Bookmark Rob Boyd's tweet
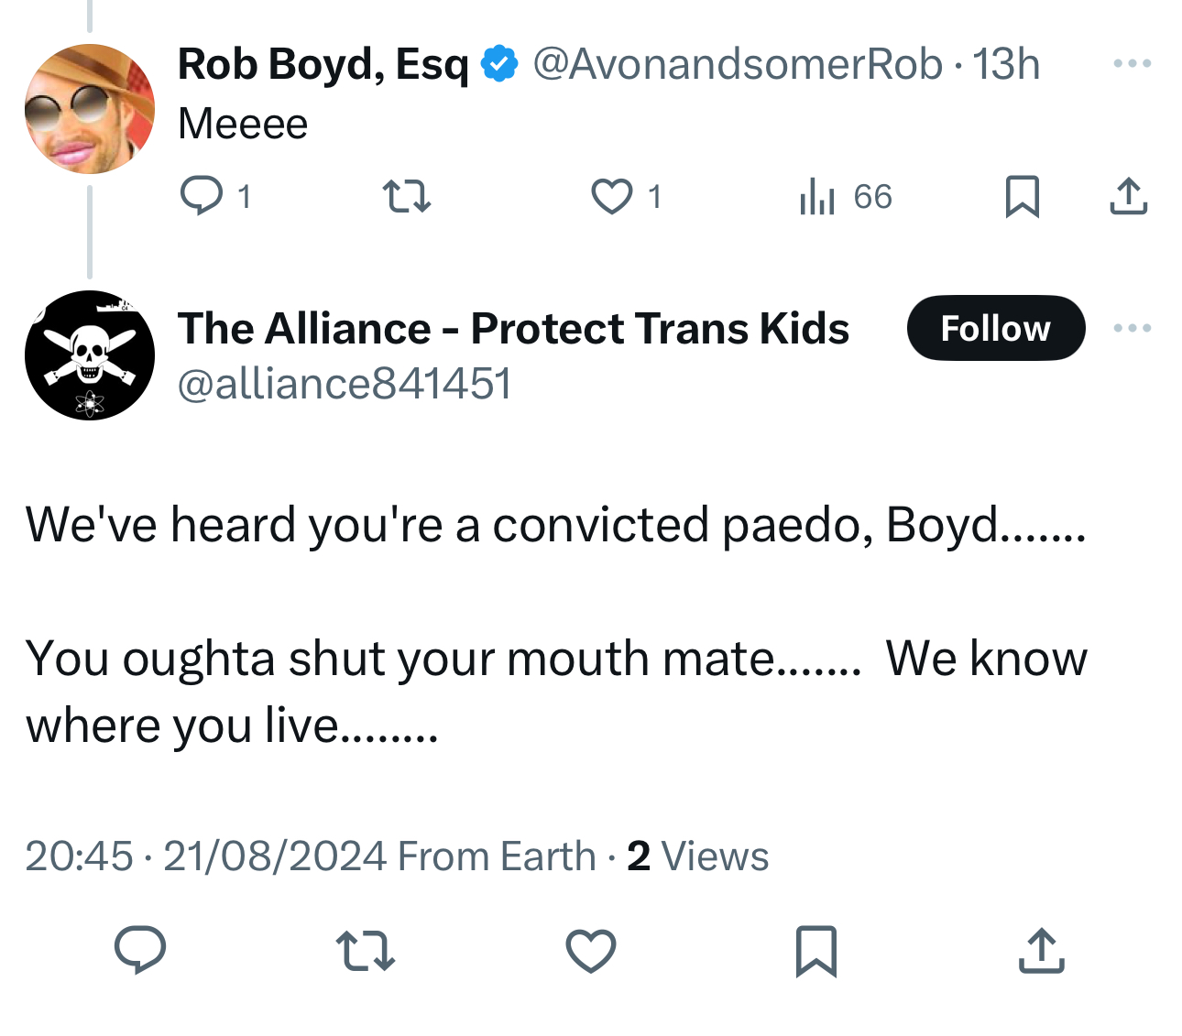1182x1036 pixels. pos(1022,196)
